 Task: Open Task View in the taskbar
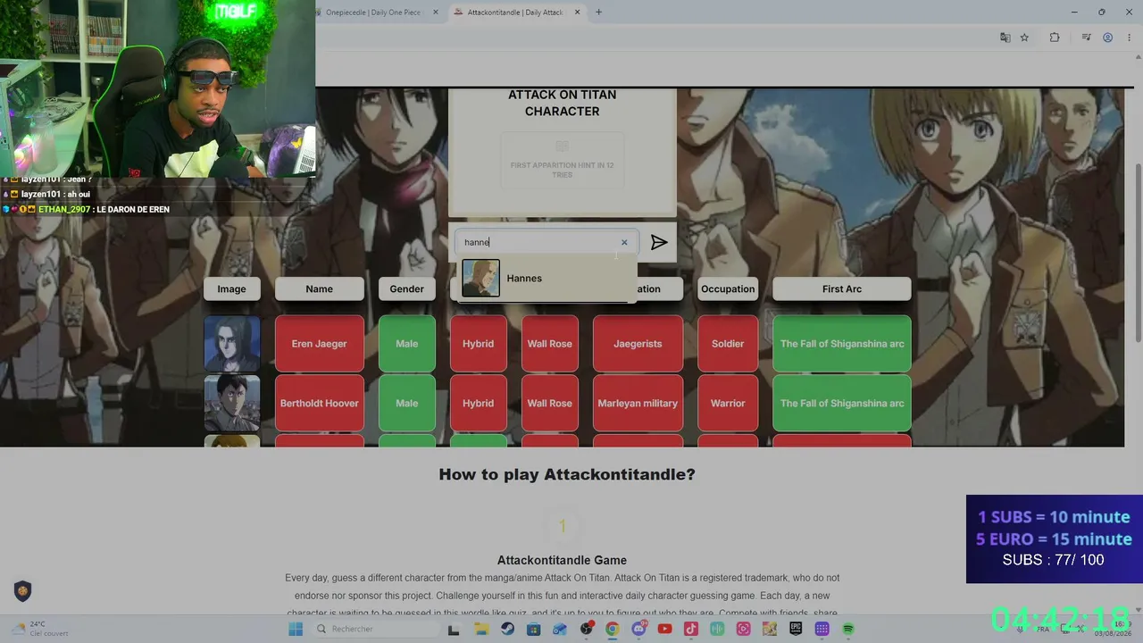tap(454, 630)
